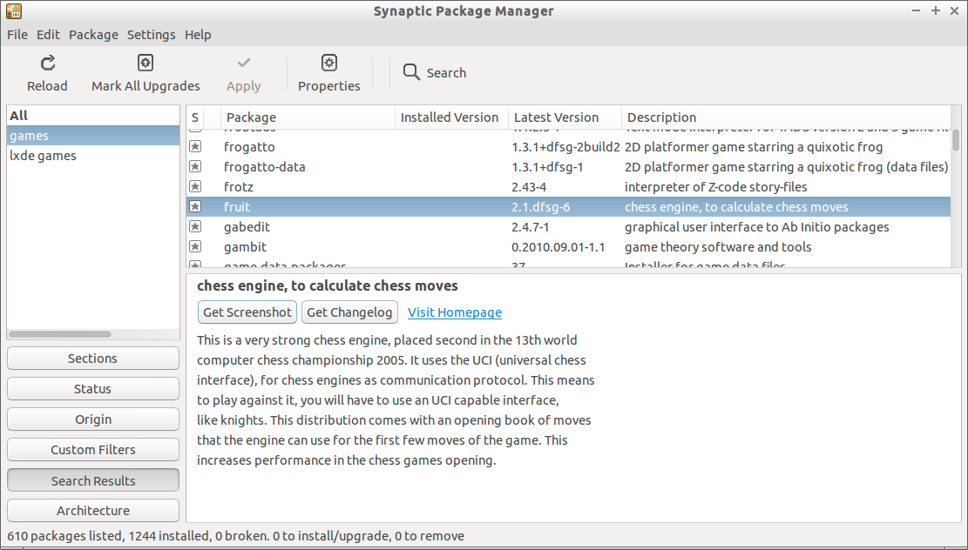The image size is (968, 550).
Task: Toggle the mark box for frogatto-data
Action: click(x=195, y=167)
